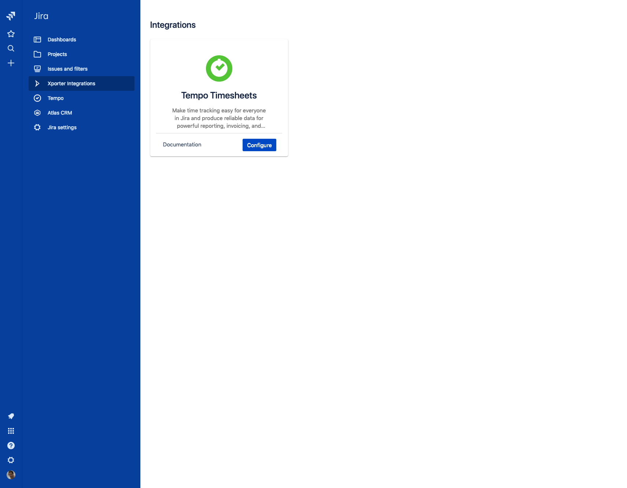Open the Documentation link
627x488 pixels.
[182, 145]
